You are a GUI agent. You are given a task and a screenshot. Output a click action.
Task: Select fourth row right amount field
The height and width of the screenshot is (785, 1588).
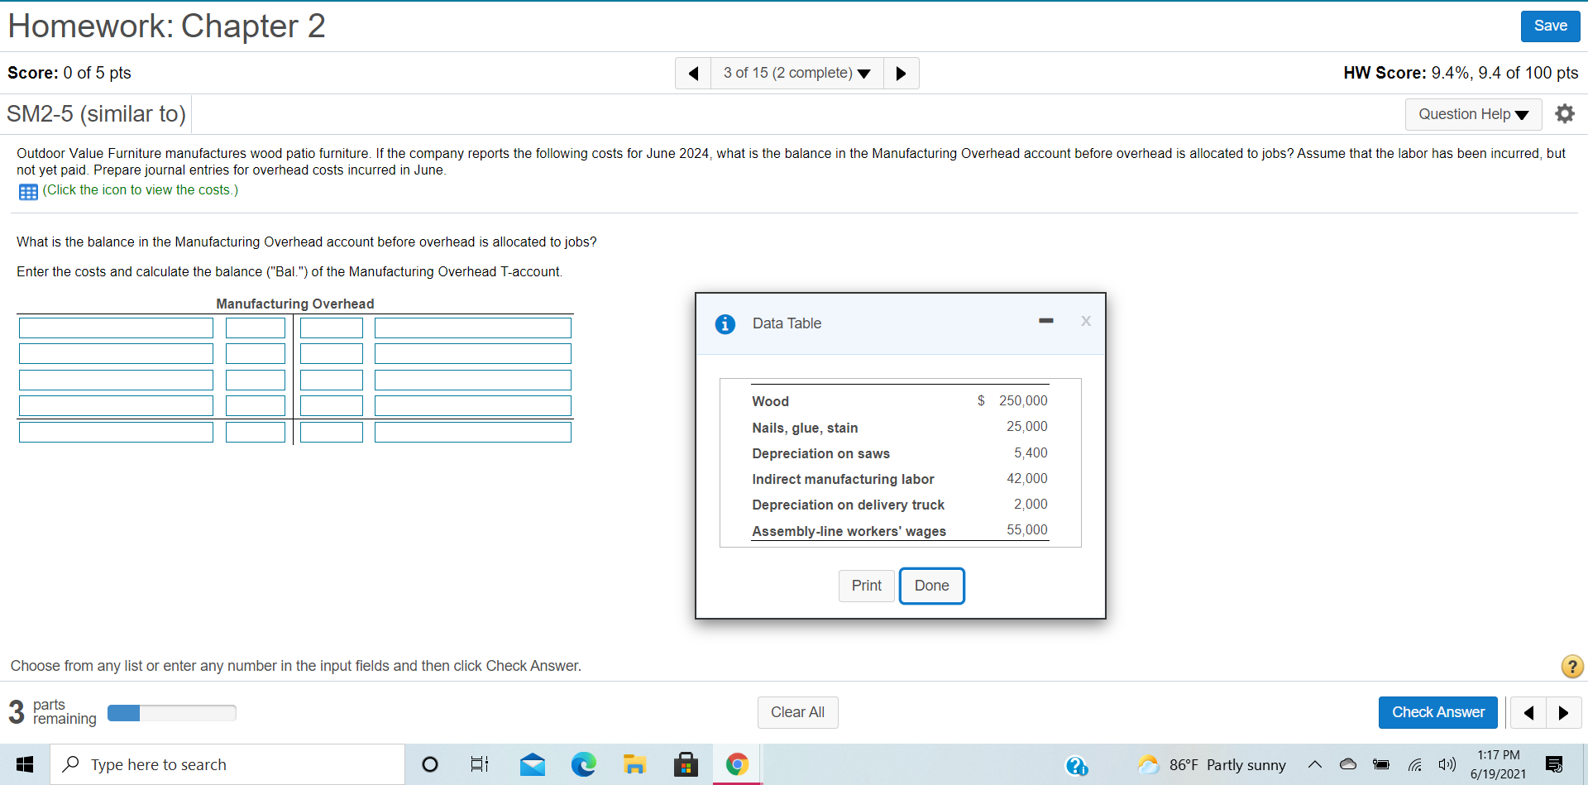pyautogui.click(x=332, y=406)
